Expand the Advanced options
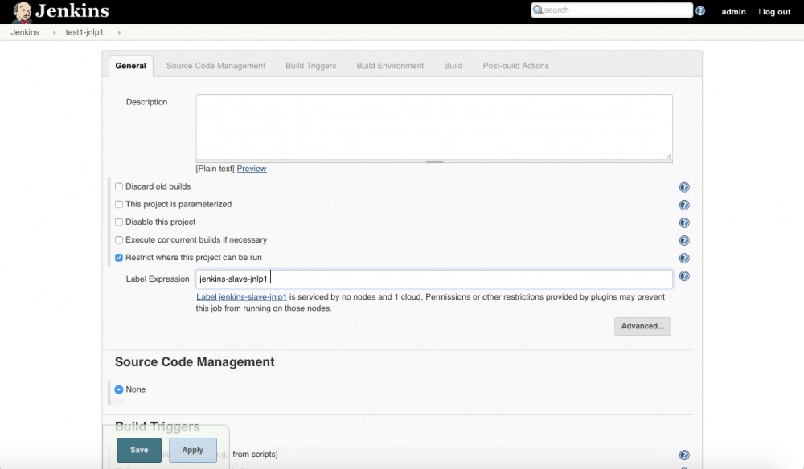This screenshot has width=804, height=469. 642,326
